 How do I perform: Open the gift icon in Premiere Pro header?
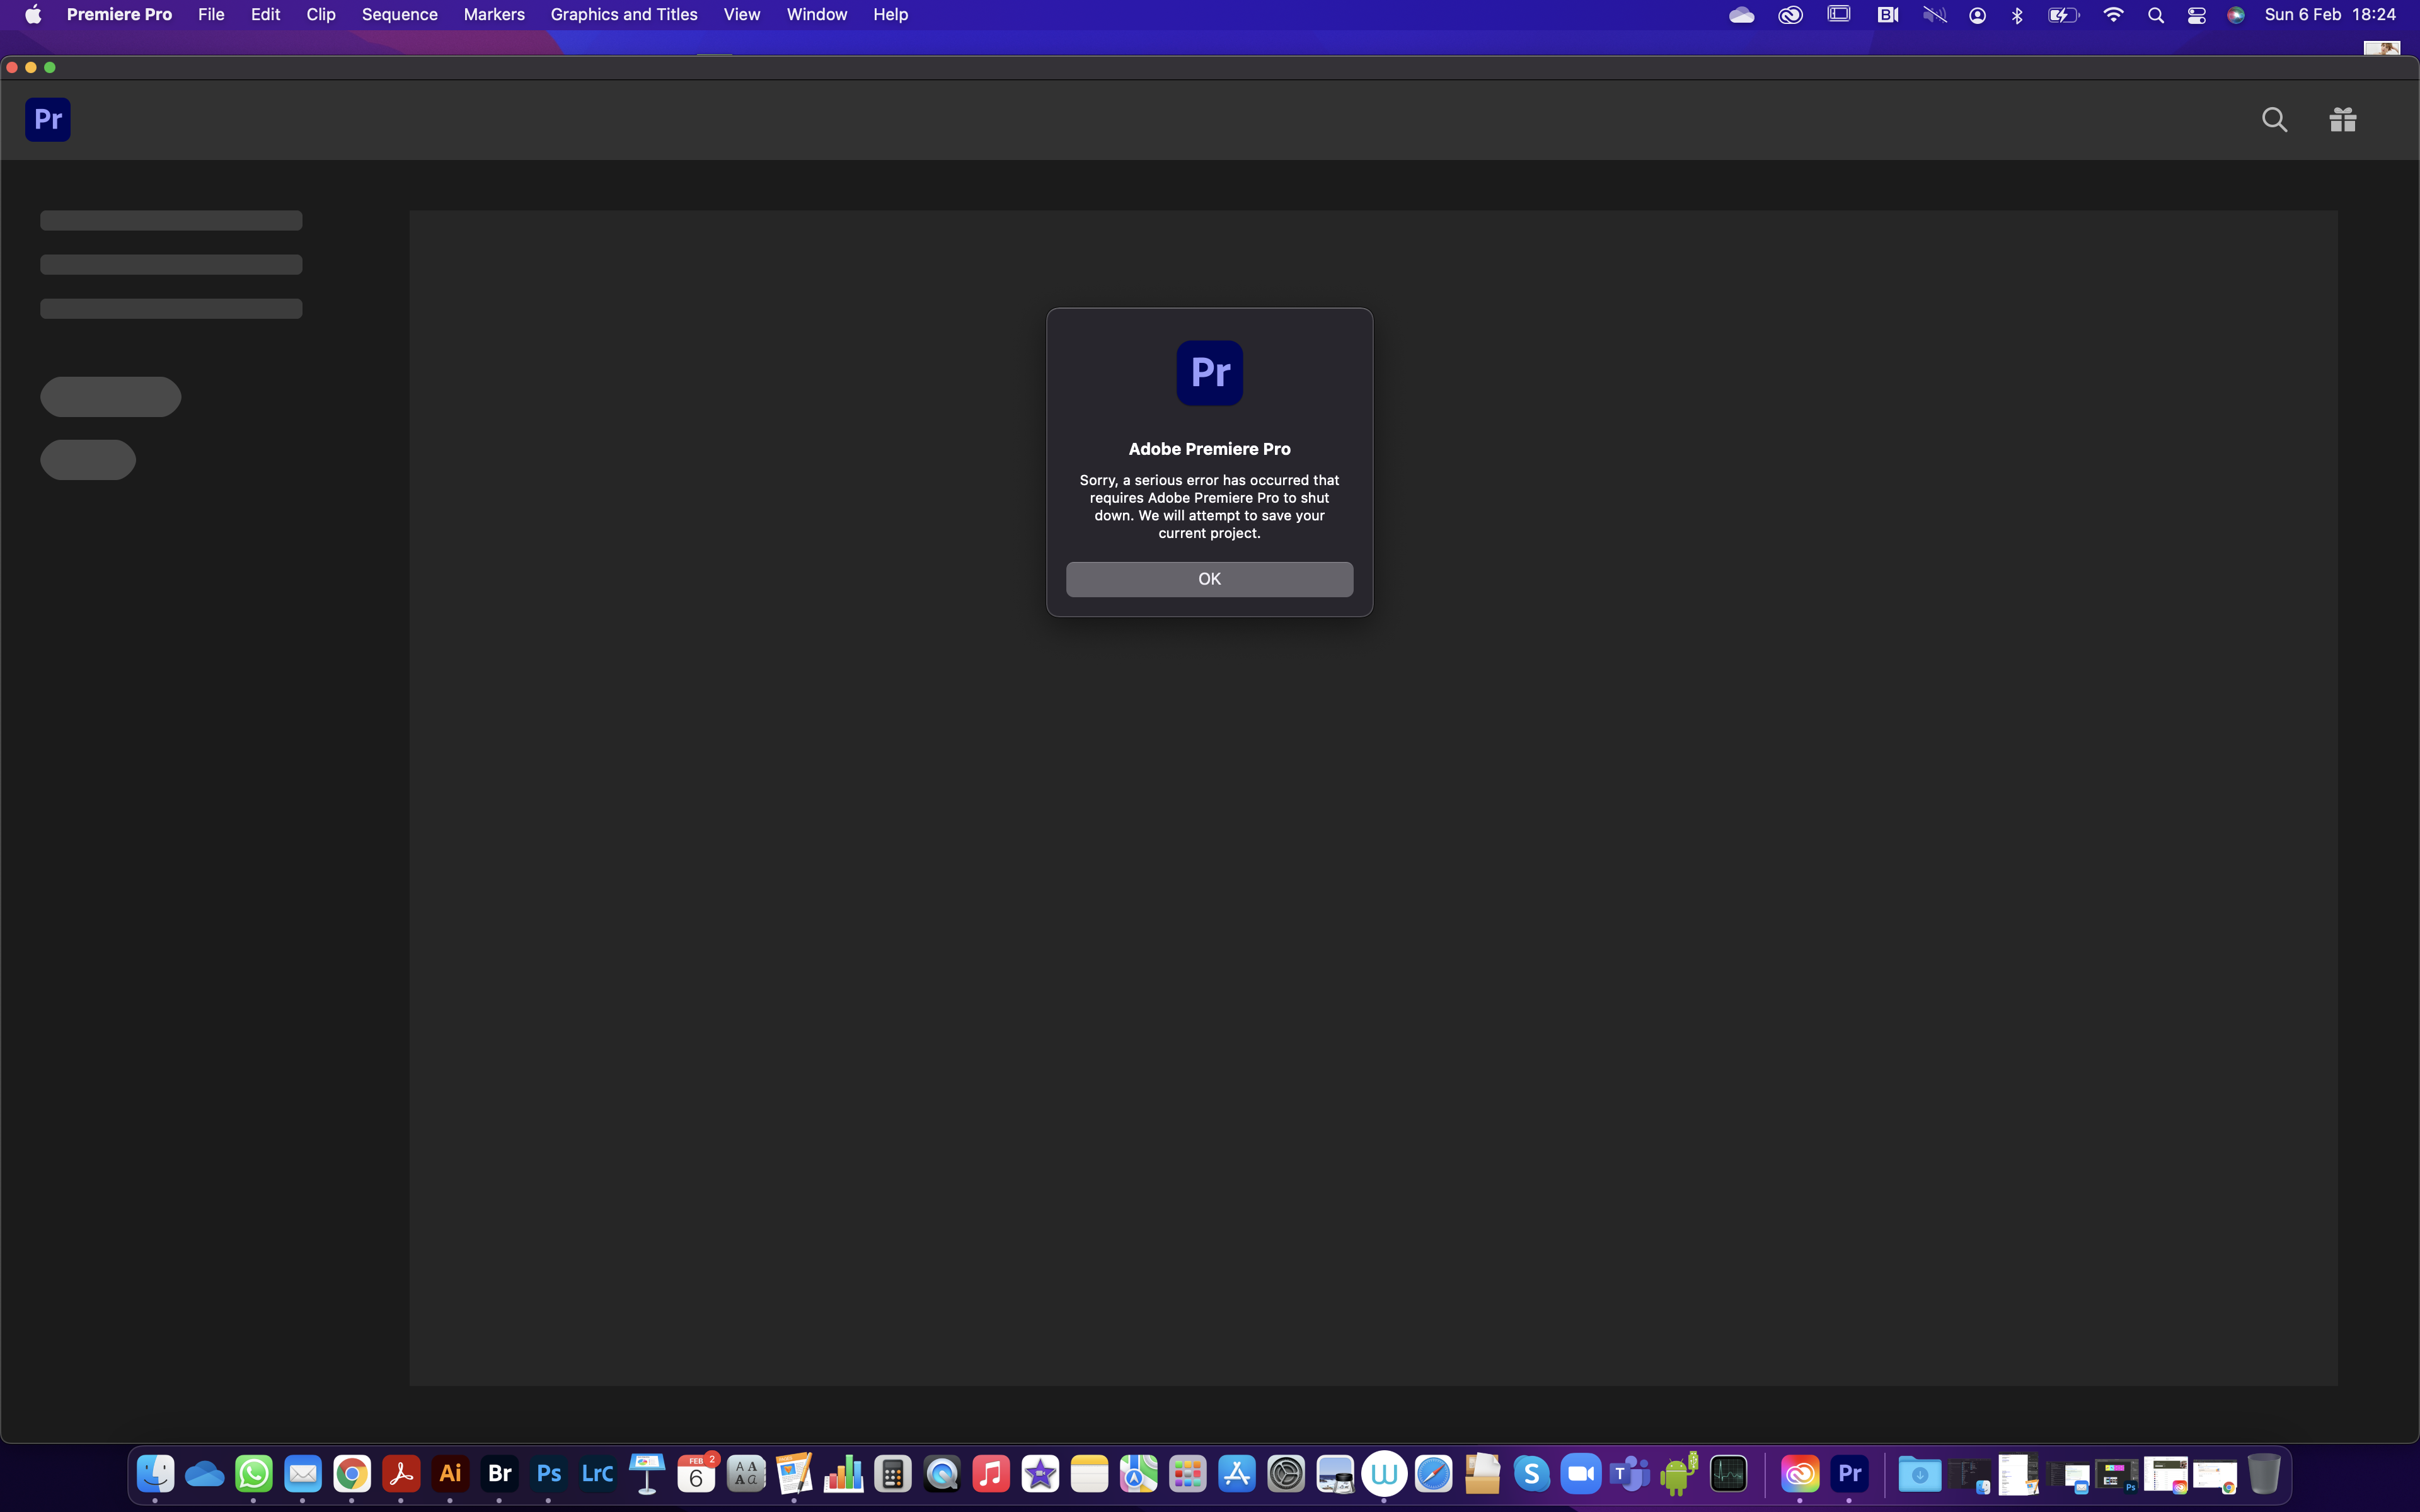click(2342, 119)
